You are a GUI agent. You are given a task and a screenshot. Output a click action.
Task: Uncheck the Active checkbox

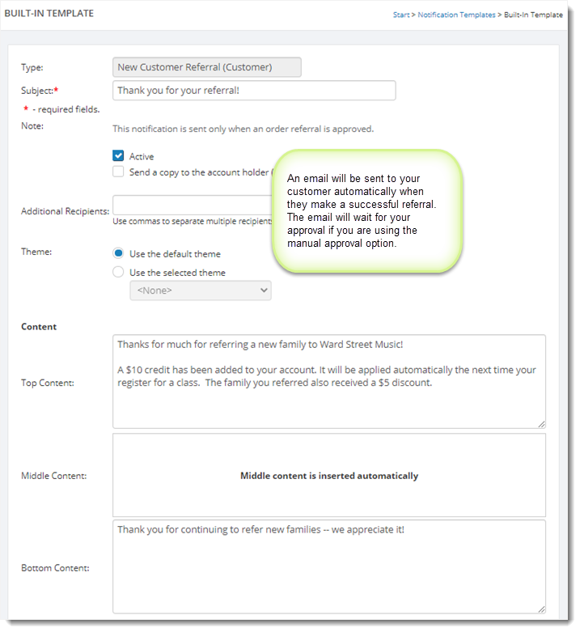click(119, 156)
